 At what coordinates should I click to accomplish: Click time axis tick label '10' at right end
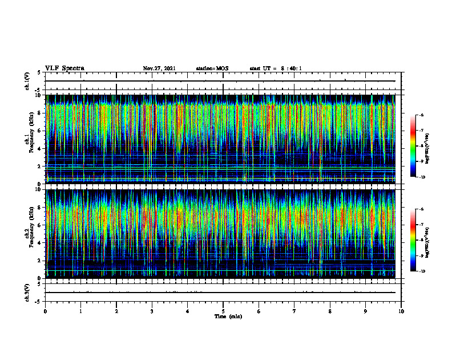(401, 311)
